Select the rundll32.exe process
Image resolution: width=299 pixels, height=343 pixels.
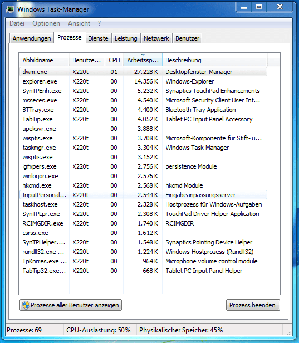pos(143,252)
